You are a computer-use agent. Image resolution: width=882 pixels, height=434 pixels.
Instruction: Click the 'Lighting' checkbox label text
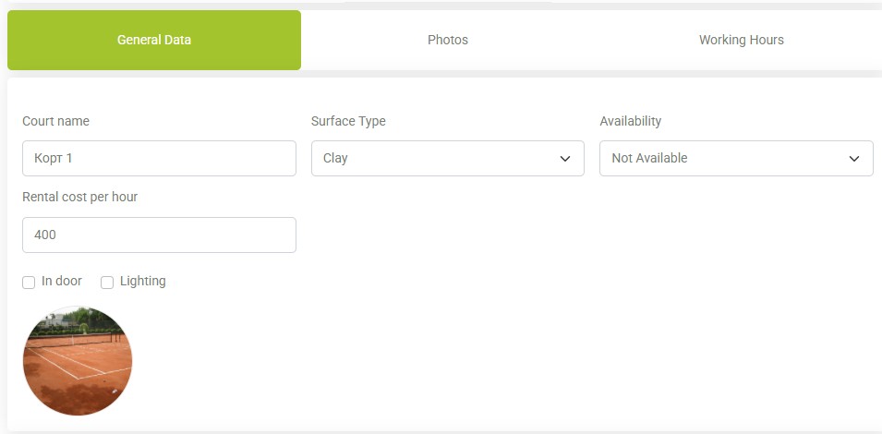tap(143, 282)
